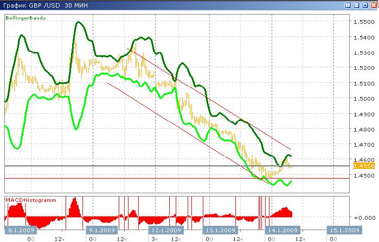
Task: Click the 9.1.2009 date marker
Action: point(101,230)
